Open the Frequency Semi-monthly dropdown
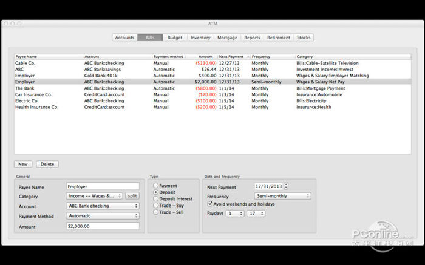 pos(282,196)
